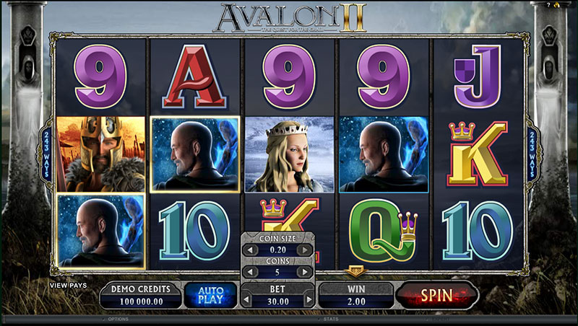Hit the red SPIN button

pyautogui.click(x=437, y=295)
